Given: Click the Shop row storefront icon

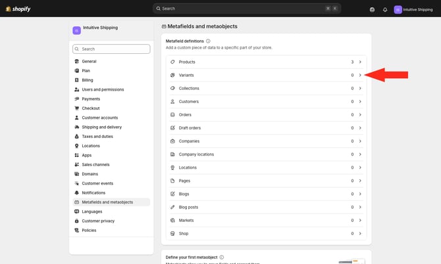Looking at the screenshot, I should (x=172, y=233).
